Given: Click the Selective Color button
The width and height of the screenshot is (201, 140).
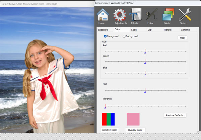Looking at the screenshot, I should [x=109, y=130].
